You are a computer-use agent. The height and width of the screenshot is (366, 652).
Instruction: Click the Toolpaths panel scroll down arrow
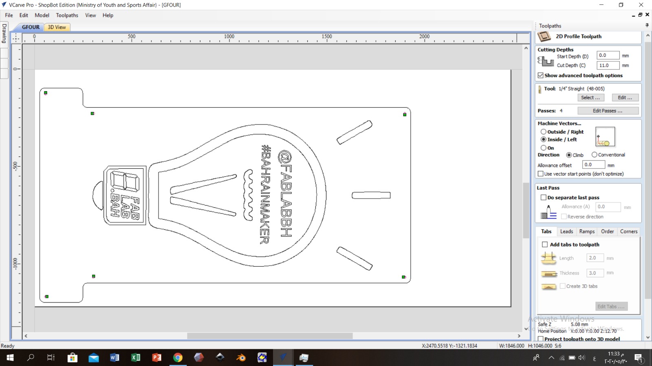[x=648, y=337]
